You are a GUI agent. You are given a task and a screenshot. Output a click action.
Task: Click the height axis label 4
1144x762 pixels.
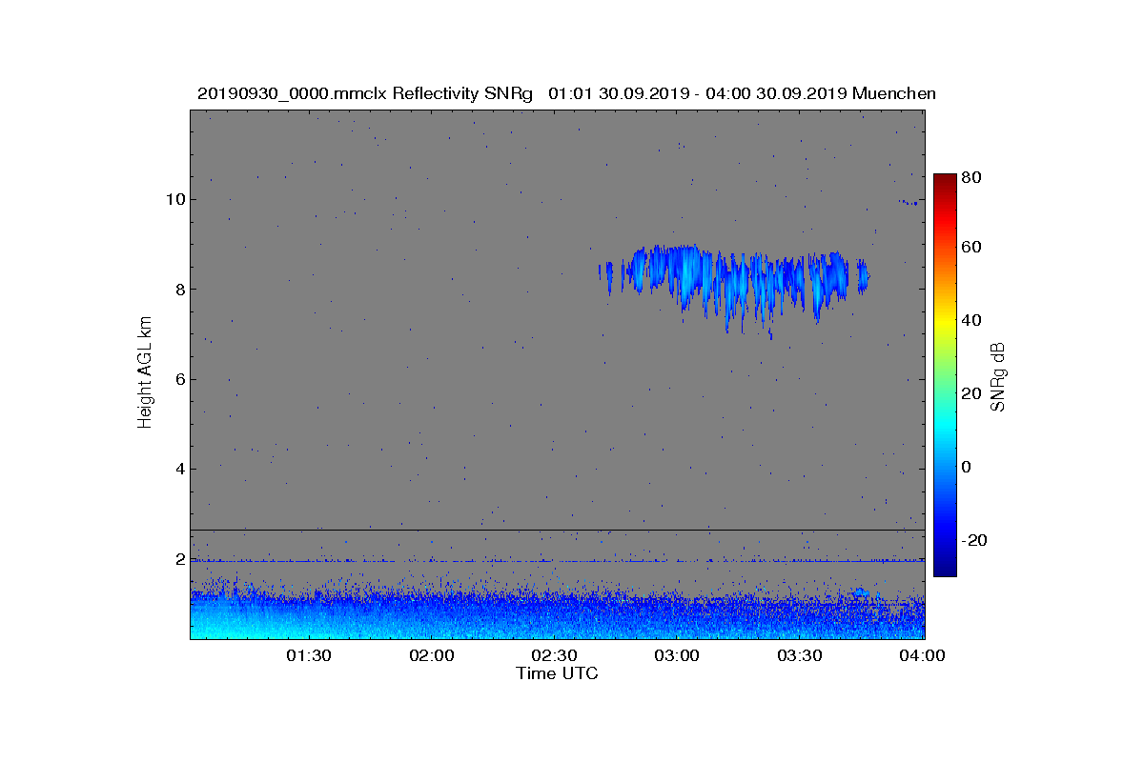tap(179, 469)
